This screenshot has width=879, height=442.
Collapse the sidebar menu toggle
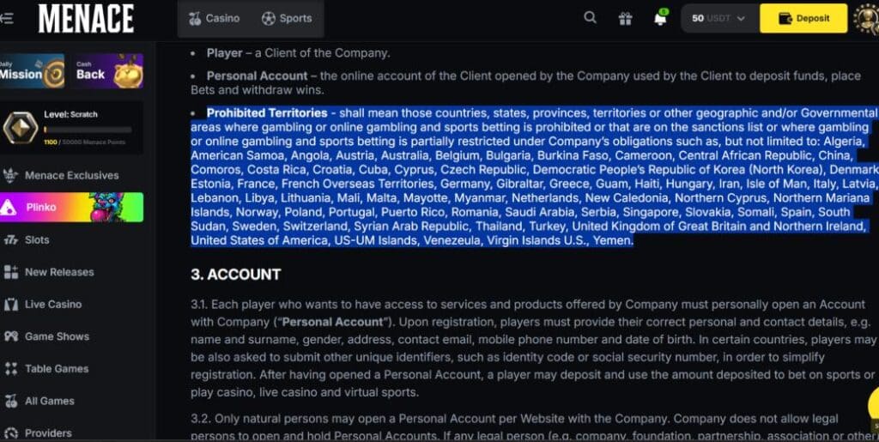pos(7,18)
